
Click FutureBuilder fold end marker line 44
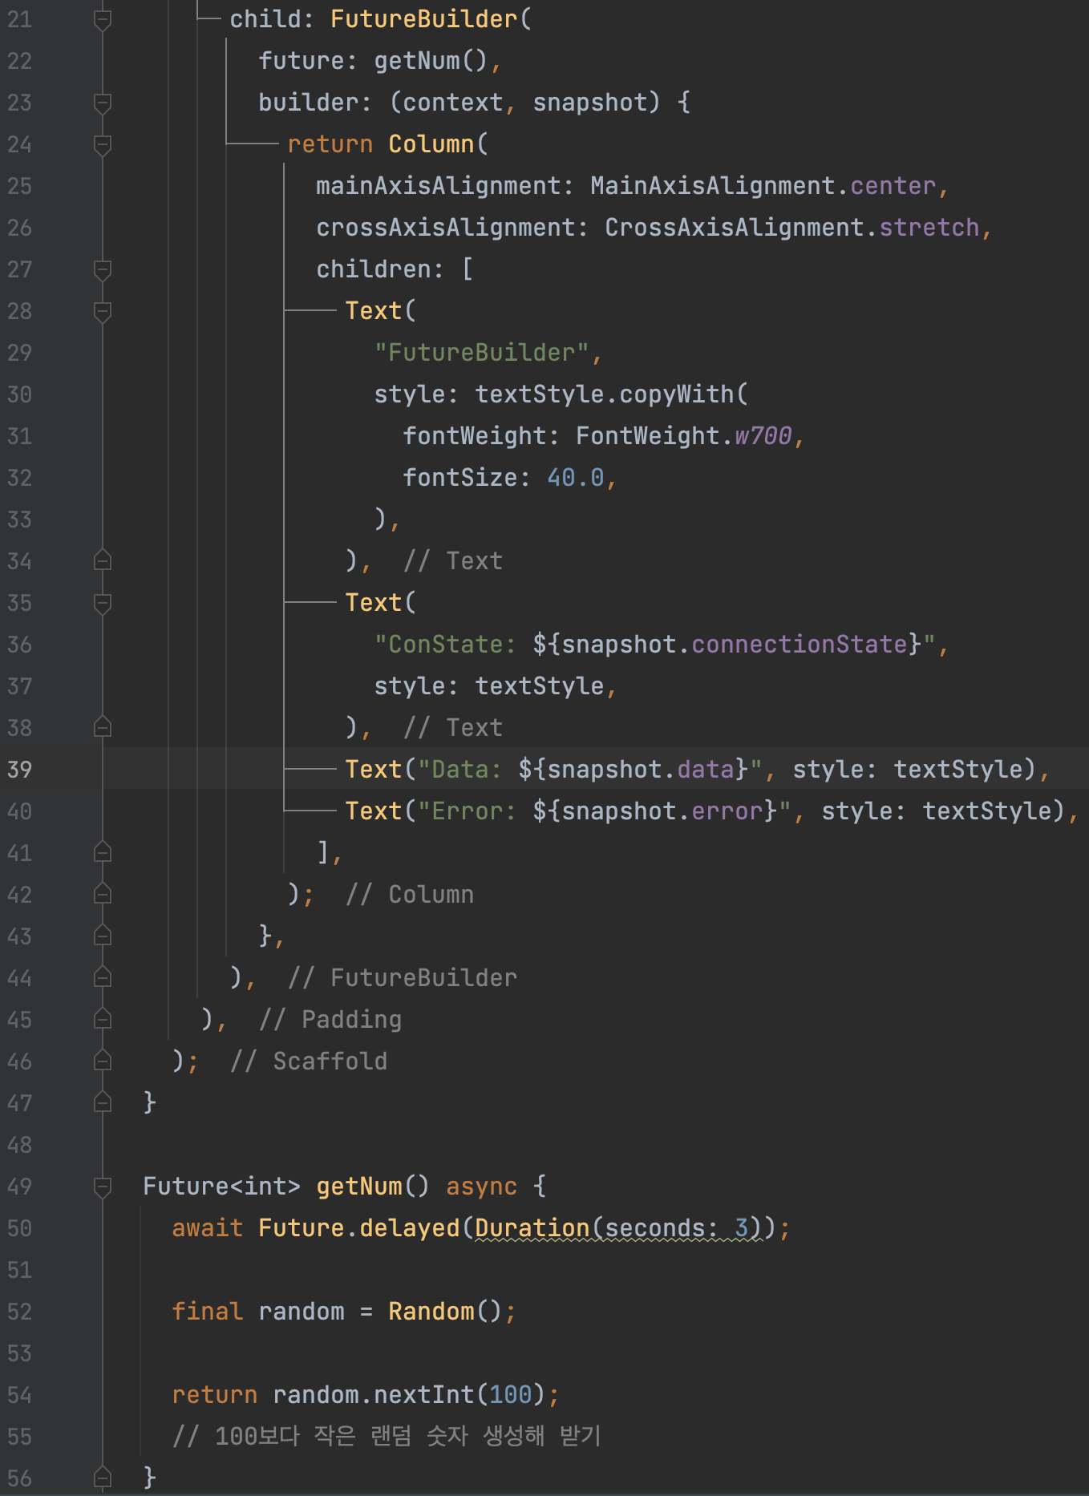point(103,977)
